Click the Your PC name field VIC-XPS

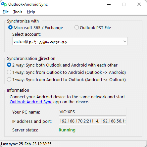point(92,112)
